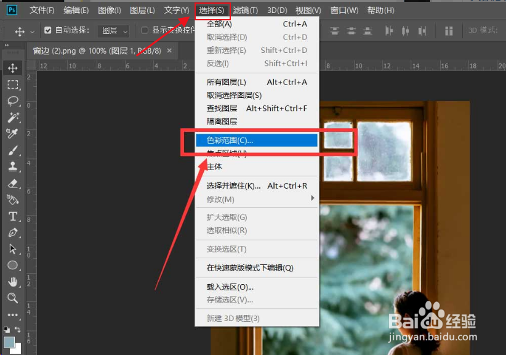Open the 帮助(H) menu
Viewport: 506px width, 355px height.
tap(381, 10)
